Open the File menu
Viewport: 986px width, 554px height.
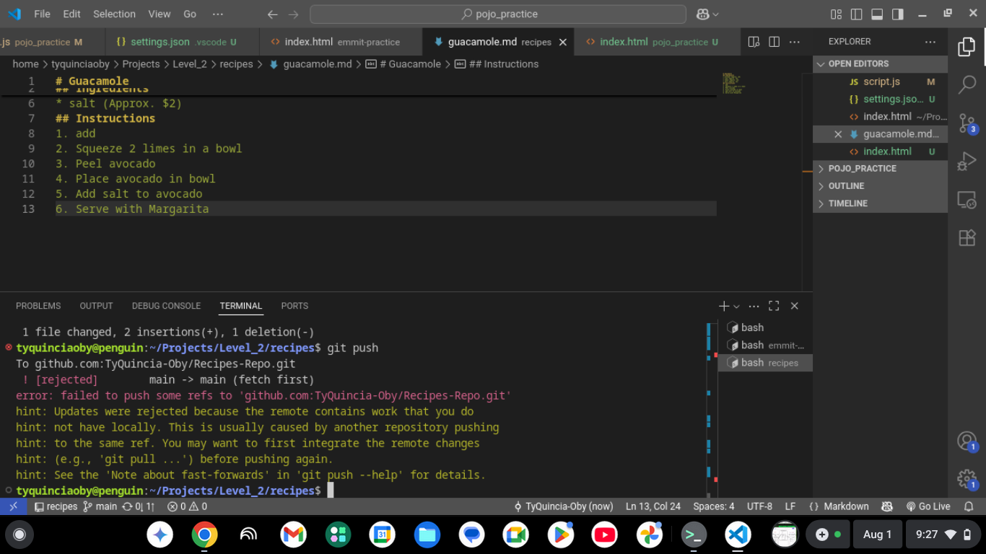pyautogui.click(x=42, y=14)
